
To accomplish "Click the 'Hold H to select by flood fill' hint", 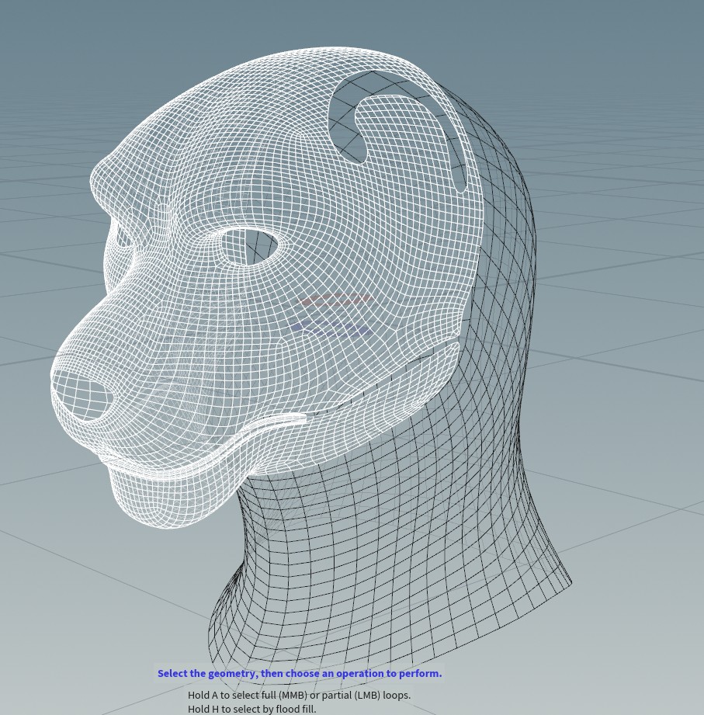I will click(251, 709).
